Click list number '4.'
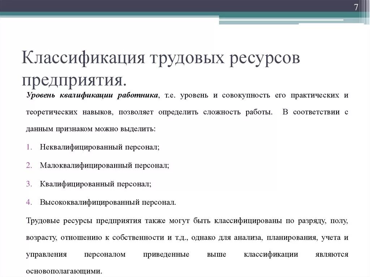 pyautogui.click(x=29, y=203)
